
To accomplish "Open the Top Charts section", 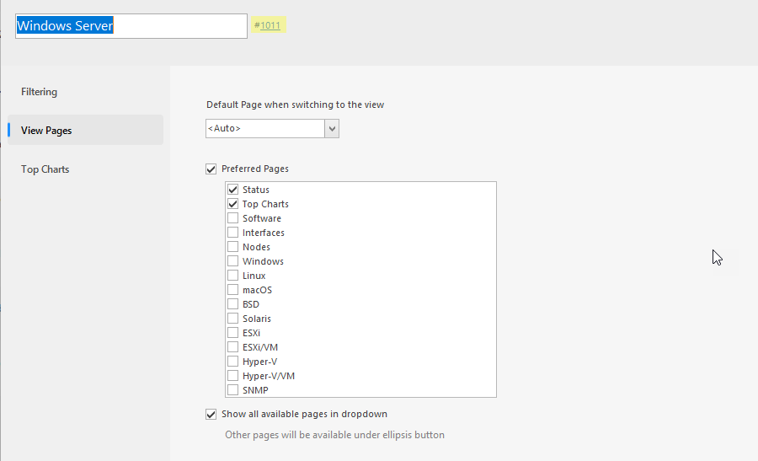I will (x=45, y=169).
